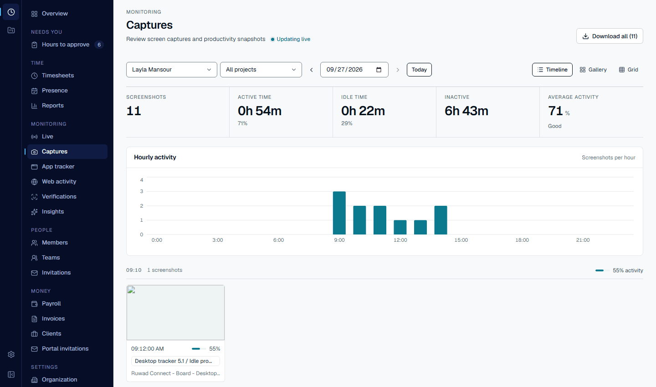656x387 pixels.
Task: Open the 09:12:00 AM screenshot thumbnail
Action: [175, 313]
